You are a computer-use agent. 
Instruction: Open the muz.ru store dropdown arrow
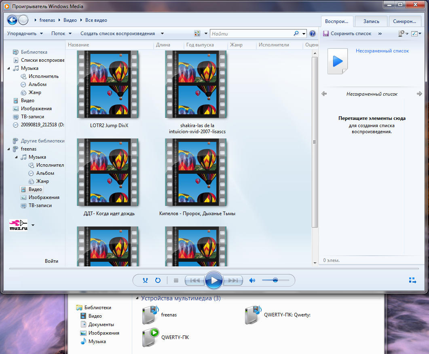point(33,225)
